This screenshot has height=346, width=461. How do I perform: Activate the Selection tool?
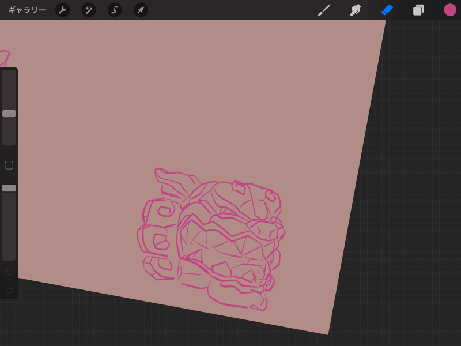(x=115, y=10)
